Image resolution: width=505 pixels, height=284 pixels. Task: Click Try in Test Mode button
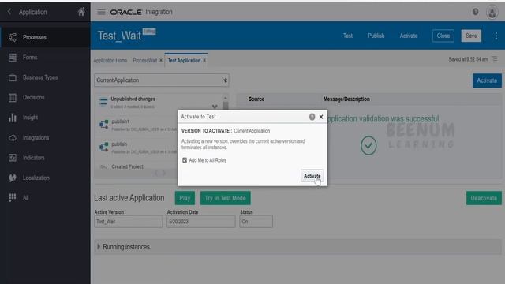tap(226, 198)
